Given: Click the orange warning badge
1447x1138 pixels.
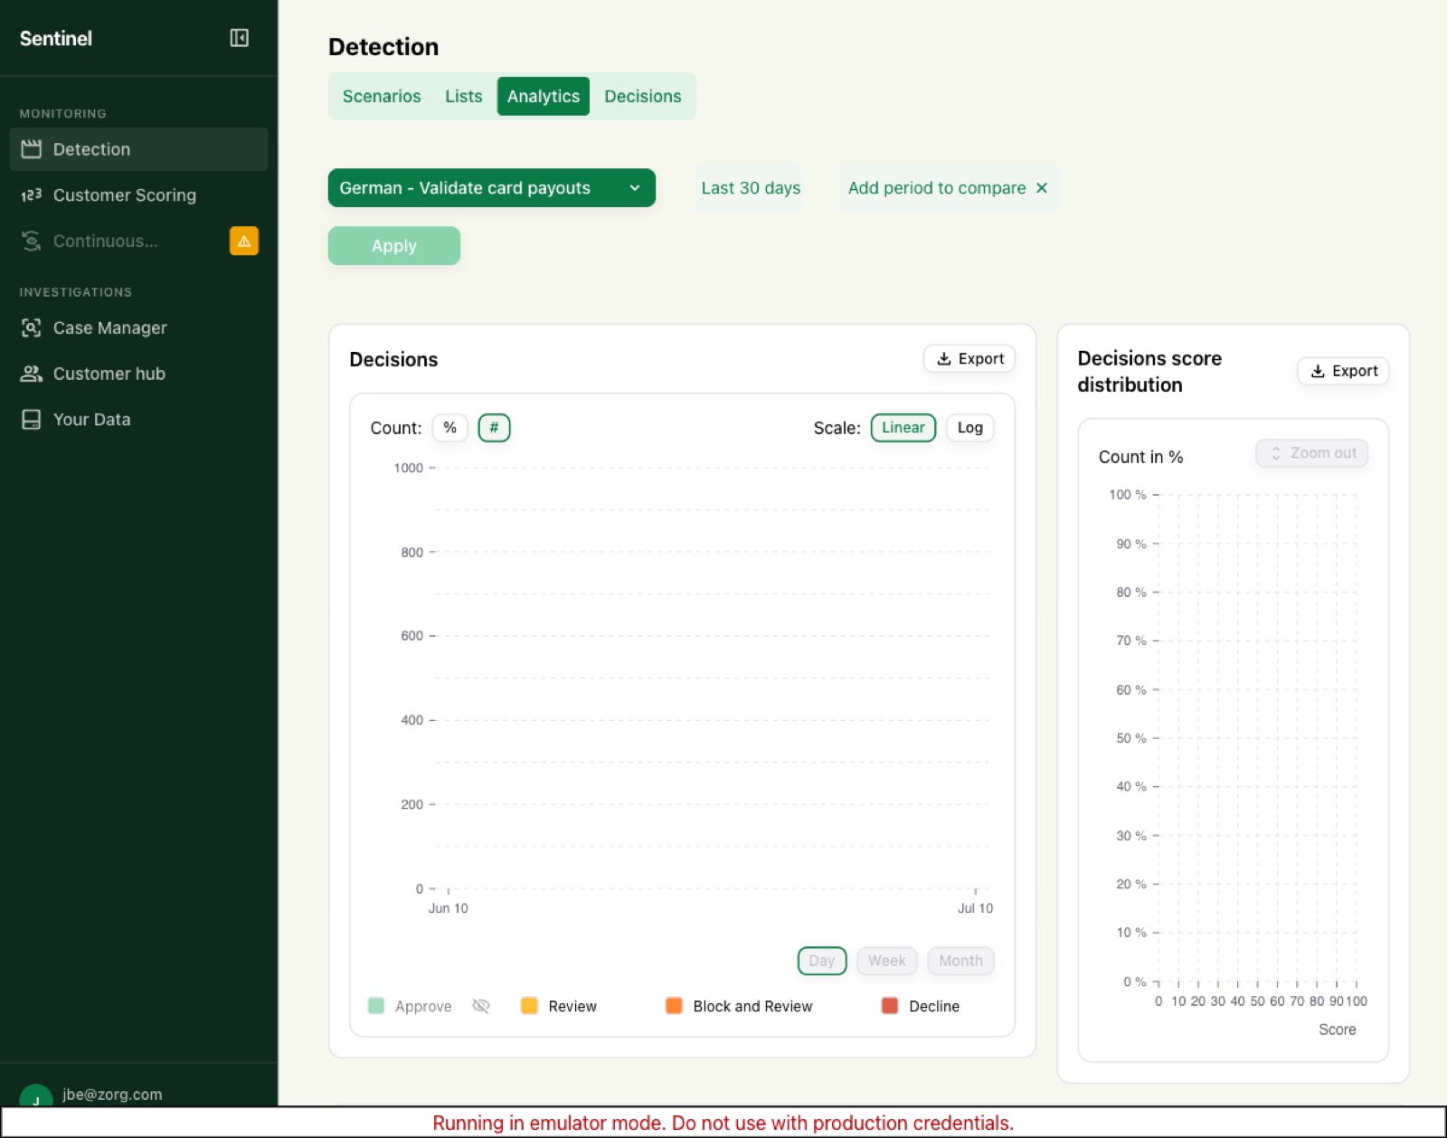Looking at the screenshot, I should click(244, 241).
